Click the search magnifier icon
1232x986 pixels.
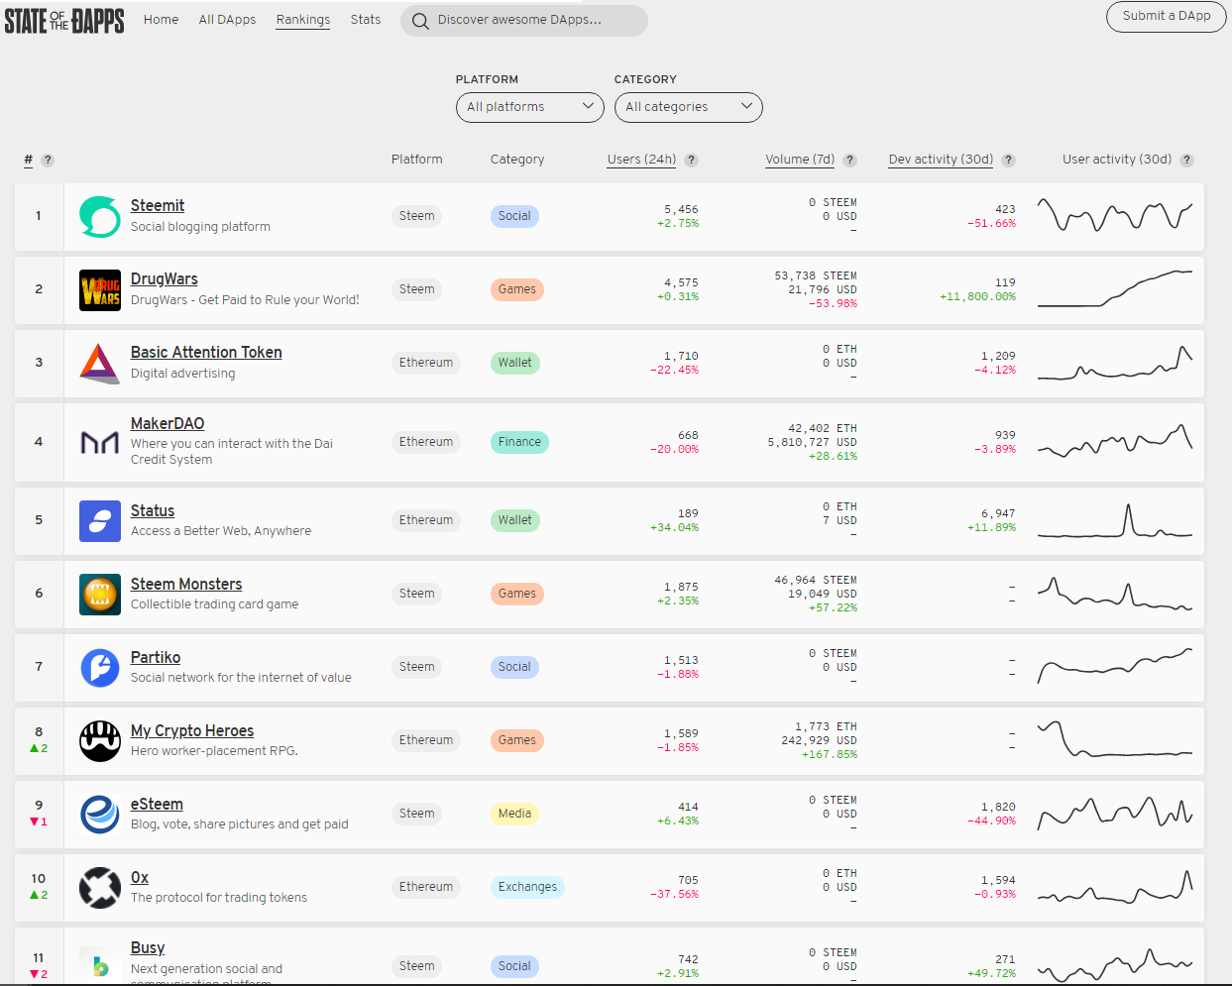(x=420, y=21)
